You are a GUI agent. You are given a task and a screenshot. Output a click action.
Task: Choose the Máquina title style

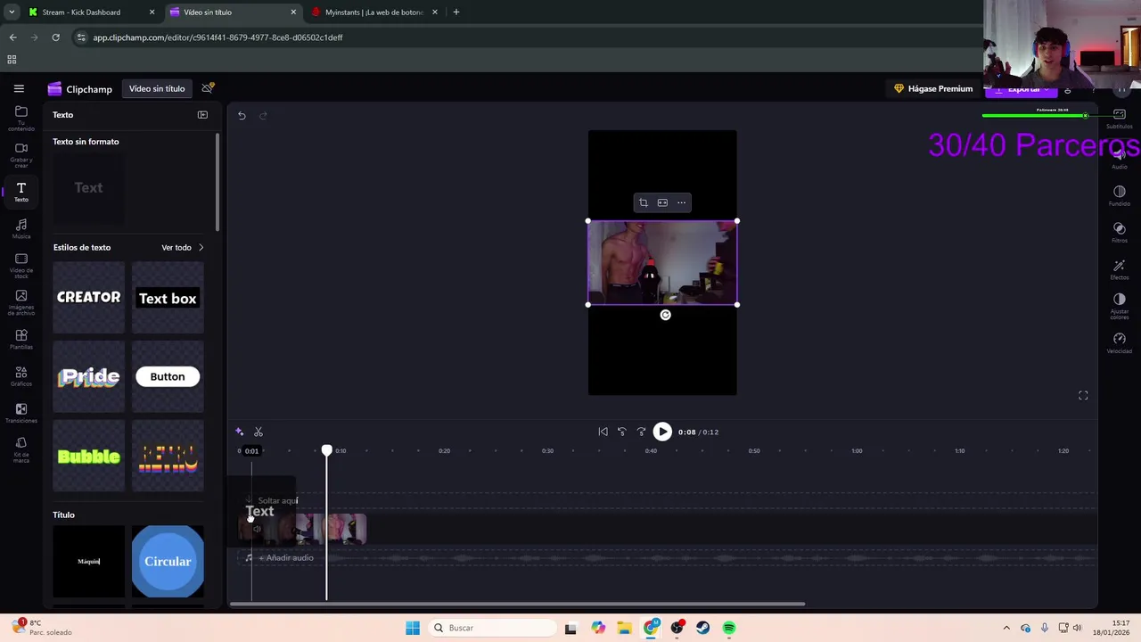[88, 561]
